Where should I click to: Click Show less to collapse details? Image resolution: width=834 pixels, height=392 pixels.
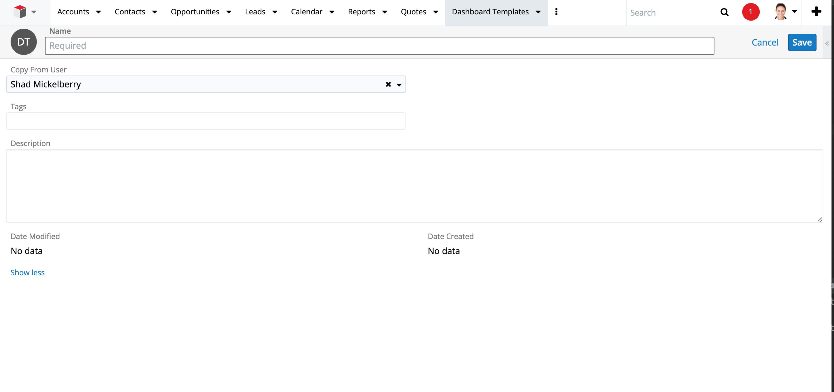27,272
